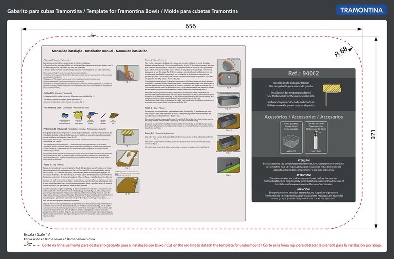Click the Fig. 6 overflow holes image
The width and height of the screenshot is (394, 259).
pos(228,165)
